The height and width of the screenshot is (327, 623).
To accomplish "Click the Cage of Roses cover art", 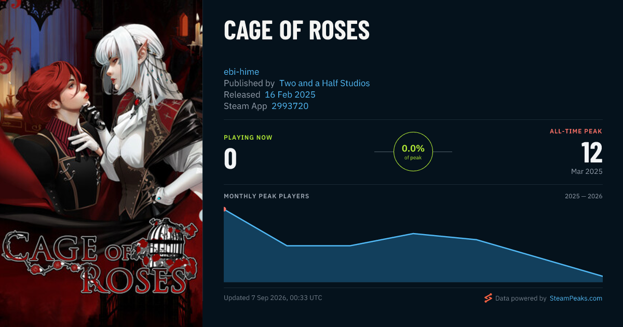I will pos(101,163).
